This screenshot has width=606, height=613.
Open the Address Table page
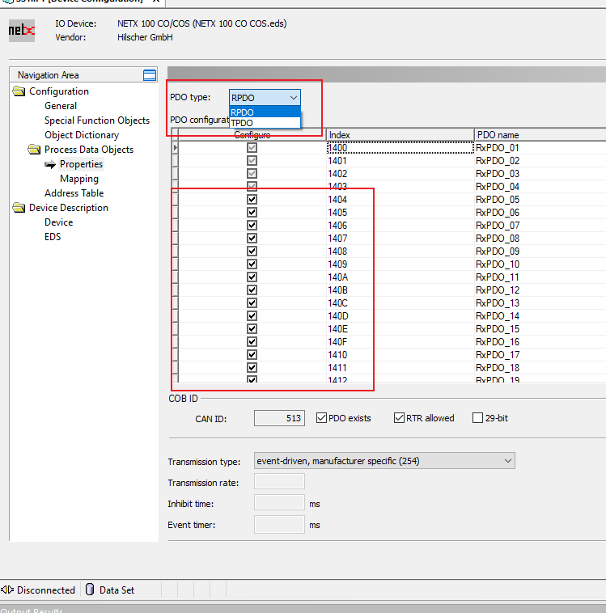coord(74,193)
